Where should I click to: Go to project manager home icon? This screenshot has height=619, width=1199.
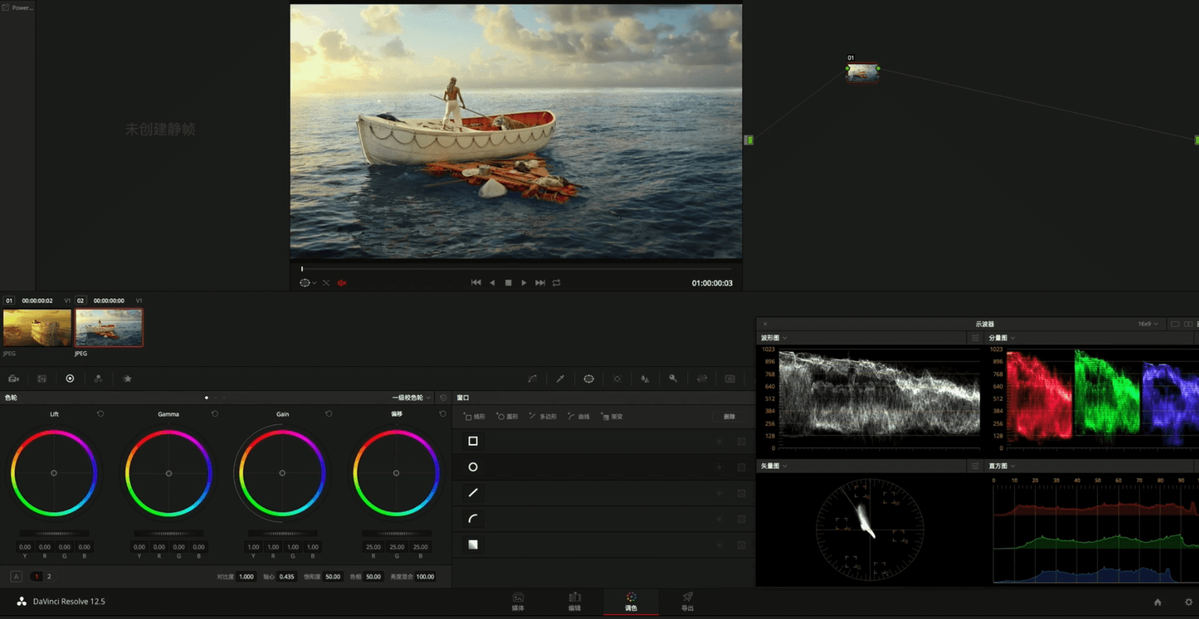tap(1157, 602)
